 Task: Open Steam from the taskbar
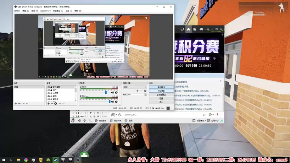55,160
